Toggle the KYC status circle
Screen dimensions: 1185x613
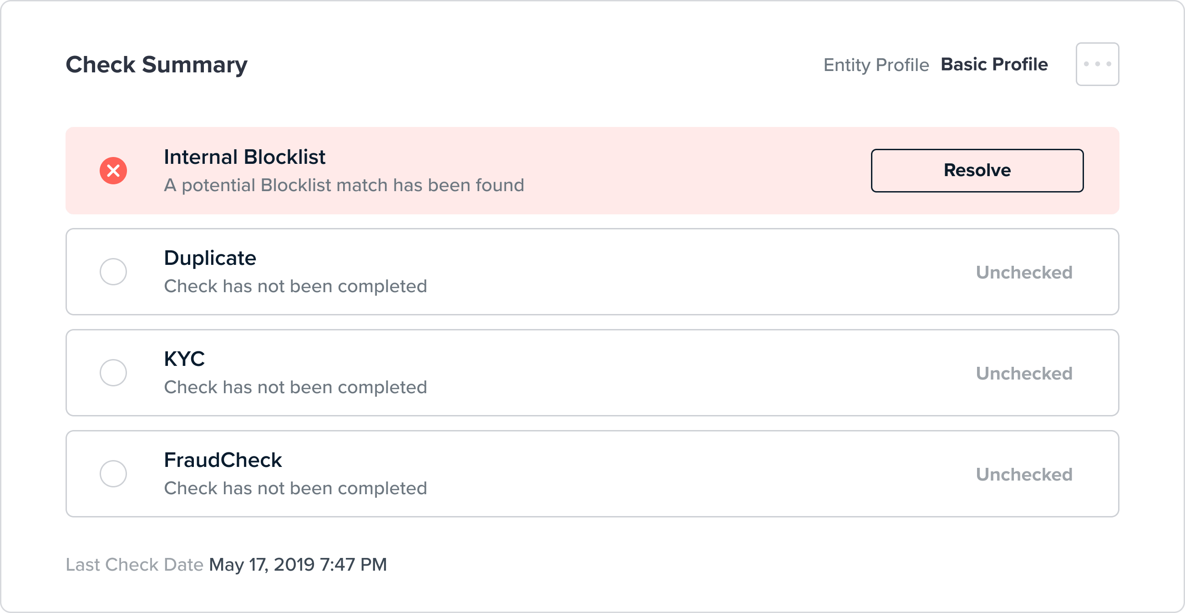[x=113, y=373]
